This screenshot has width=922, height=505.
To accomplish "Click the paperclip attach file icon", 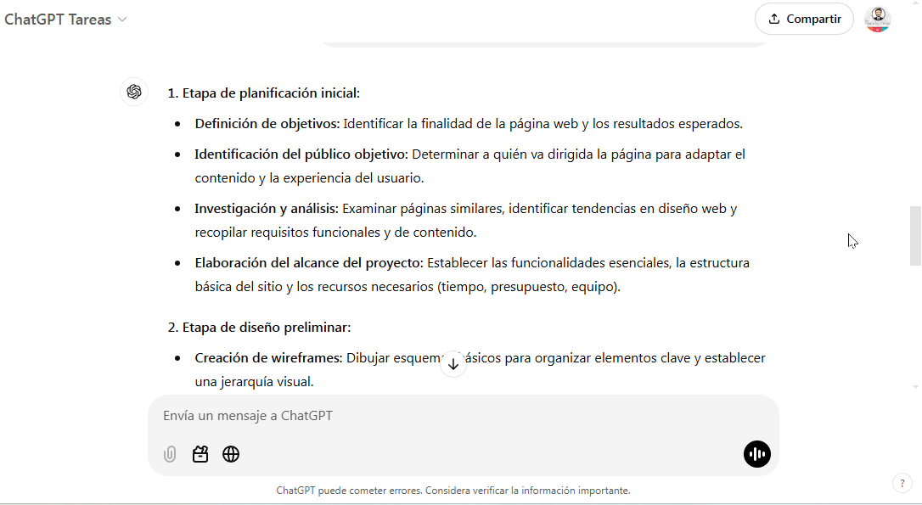I will (x=170, y=454).
